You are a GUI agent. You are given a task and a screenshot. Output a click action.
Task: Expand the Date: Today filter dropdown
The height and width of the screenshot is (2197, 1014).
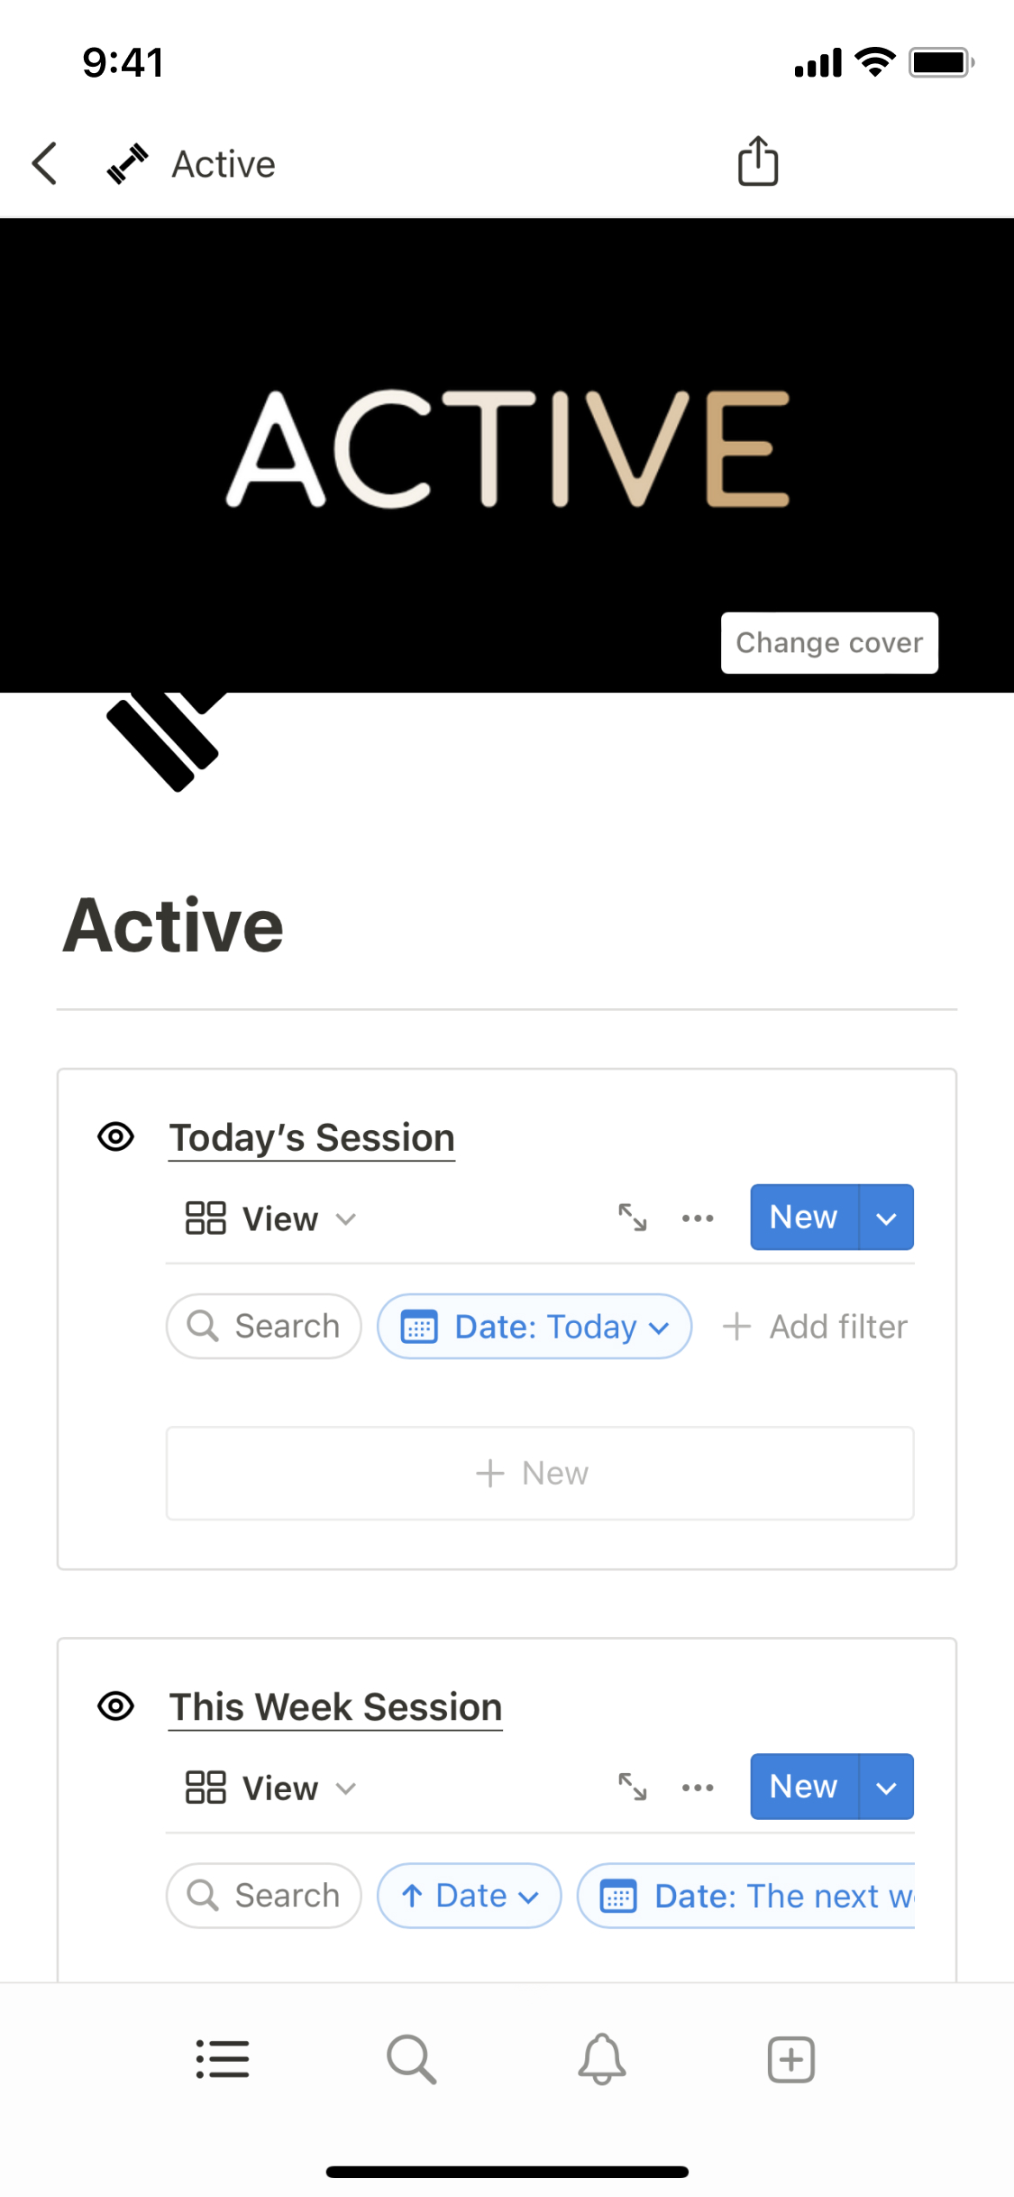tap(534, 1327)
